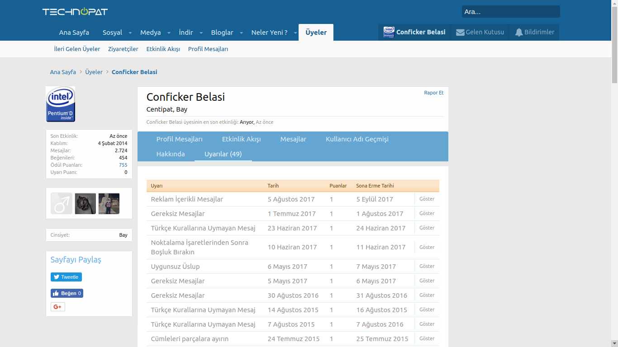The width and height of the screenshot is (618, 347).
Task: Show the Uygunsuz Üslup warning
Action: click(427, 266)
